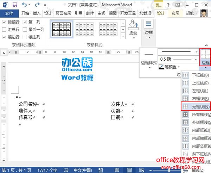This screenshot has height=173, width=211.
Task: Click the Border Styles line icon
Action: [149, 54]
